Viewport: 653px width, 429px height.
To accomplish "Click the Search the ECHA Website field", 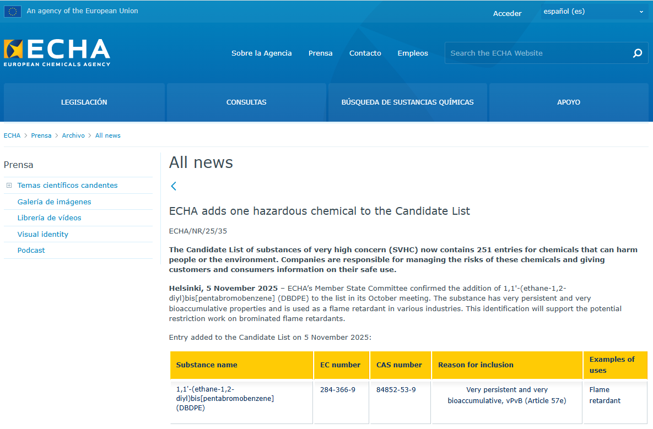I will (537, 53).
